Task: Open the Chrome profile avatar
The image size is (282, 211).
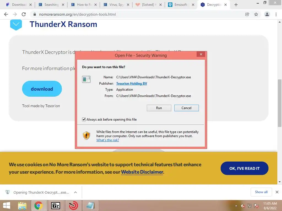Action: 267,14
